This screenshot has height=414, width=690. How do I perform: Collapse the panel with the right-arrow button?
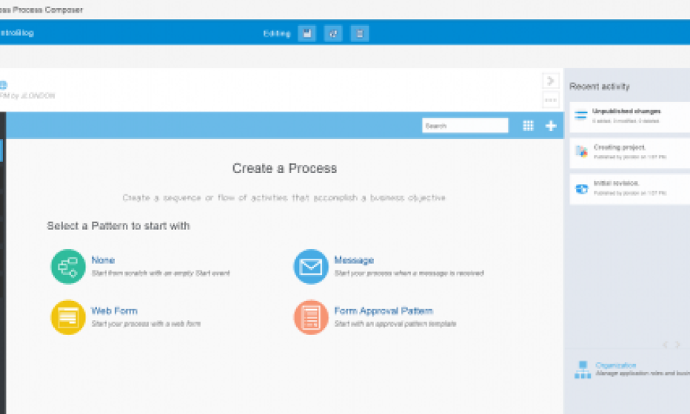[x=551, y=81]
